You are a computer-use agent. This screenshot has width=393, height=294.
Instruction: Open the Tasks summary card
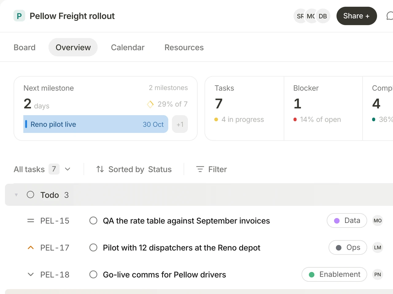pos(244,108)
